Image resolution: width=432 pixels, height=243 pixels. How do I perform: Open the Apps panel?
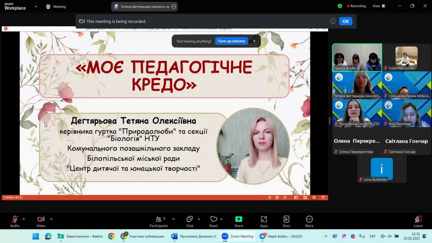pos(264,221)
